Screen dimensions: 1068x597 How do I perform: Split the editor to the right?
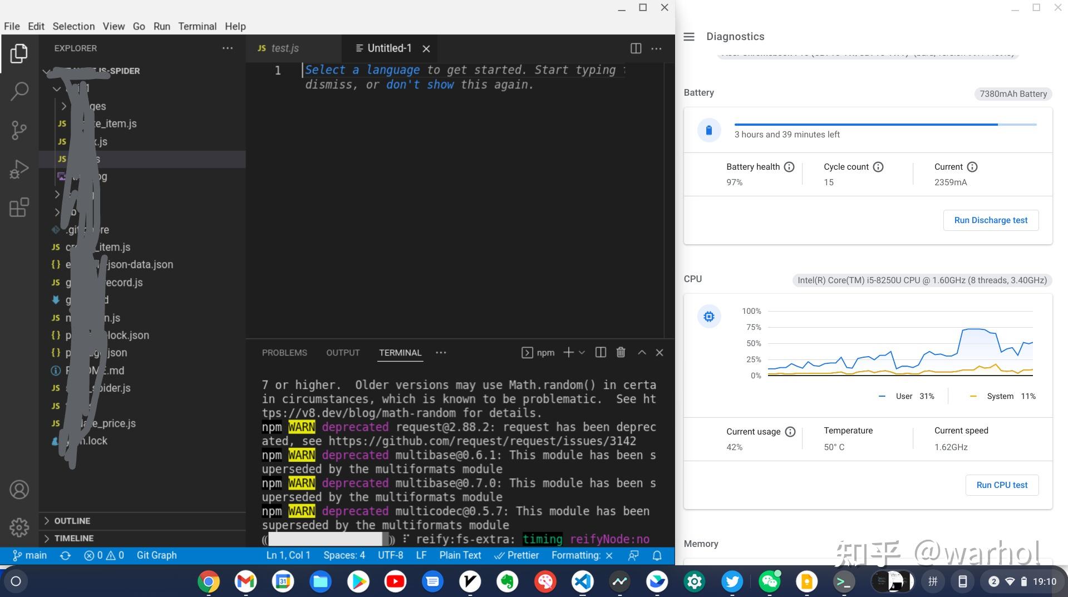636,48
